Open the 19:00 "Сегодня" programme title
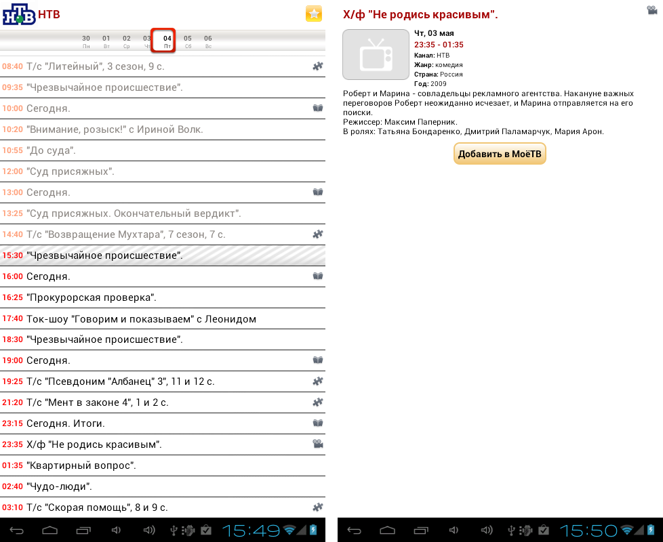 point(48,361)
